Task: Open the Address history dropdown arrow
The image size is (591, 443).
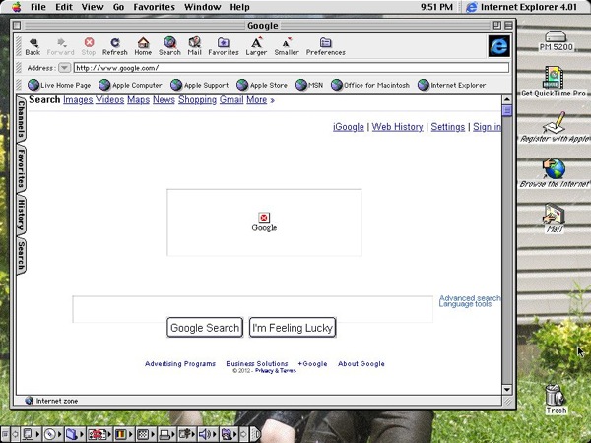Action: click(x=64, y=68)
